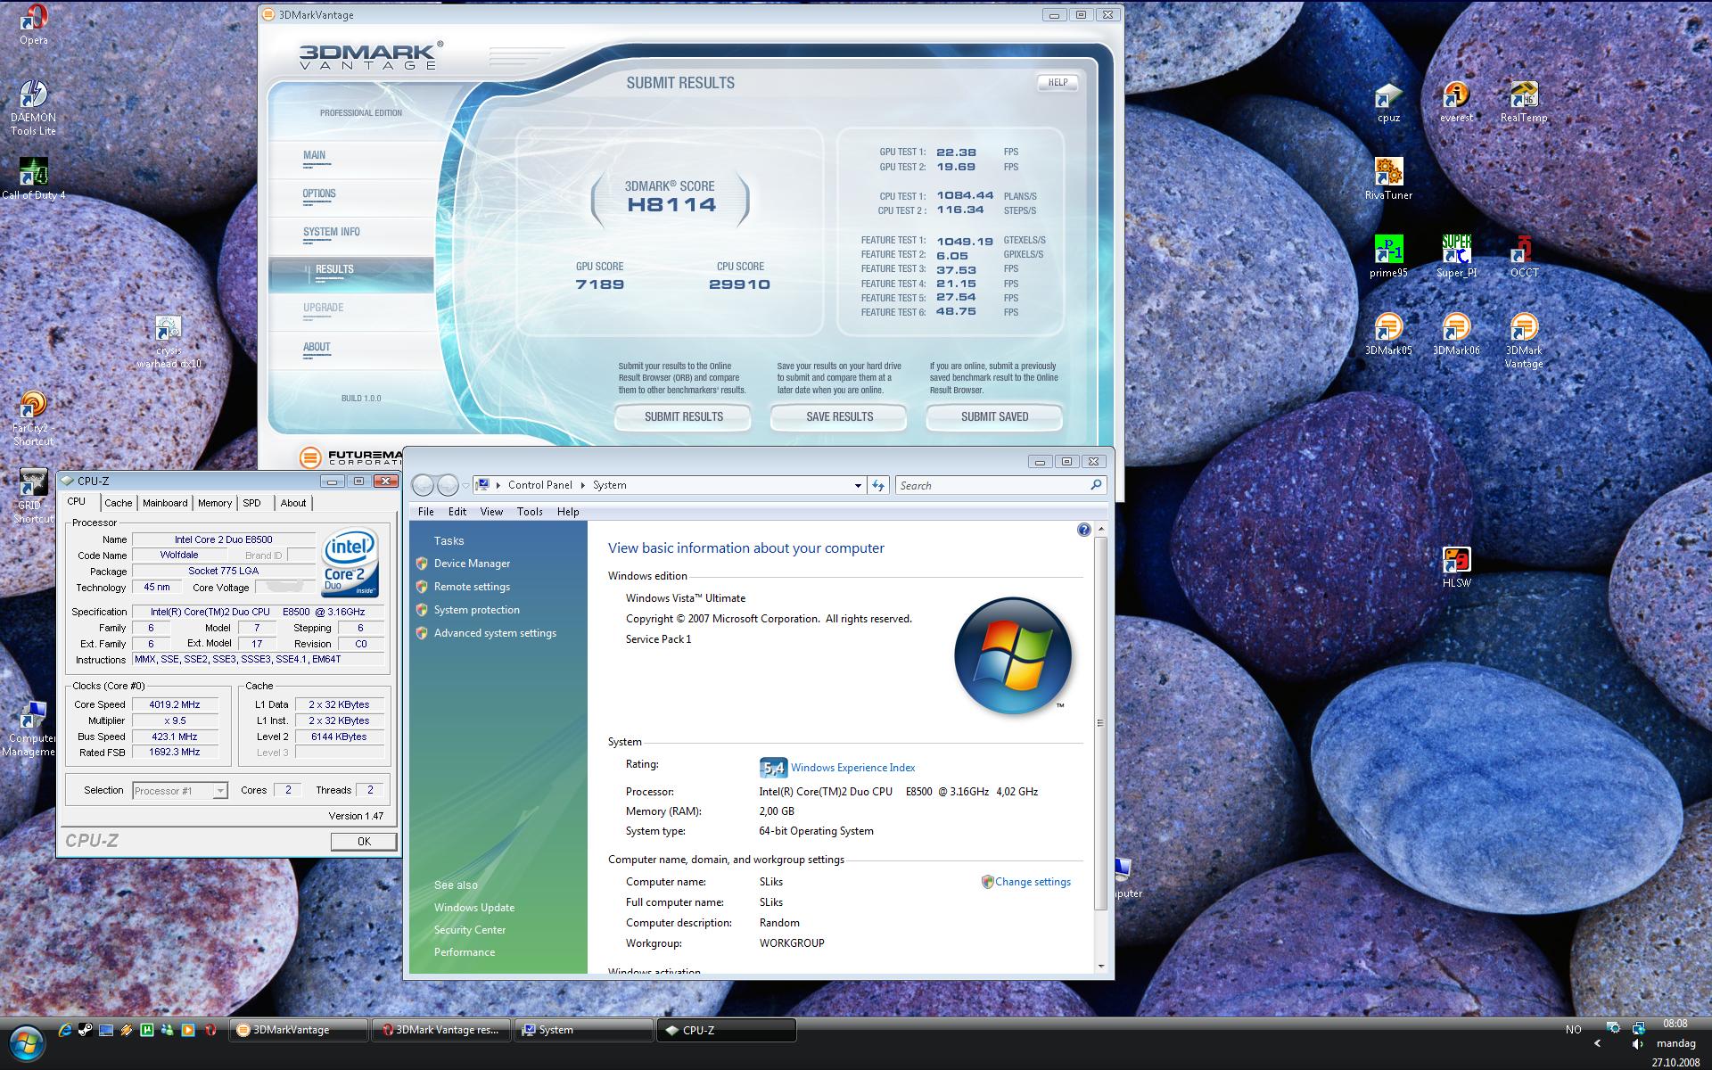Switch to the Cache tab in CPU-Z
The width and height of the screenshot is (1712, 1070).
click(118, 503)
